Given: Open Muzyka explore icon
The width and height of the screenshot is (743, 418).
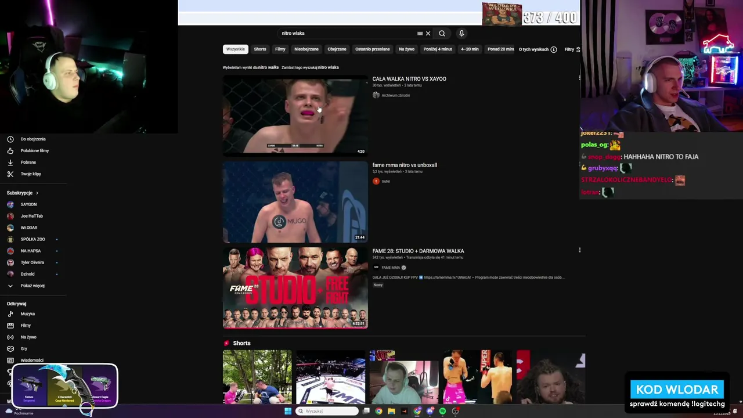Looking at the screenshot, I should tap(10, 313).
